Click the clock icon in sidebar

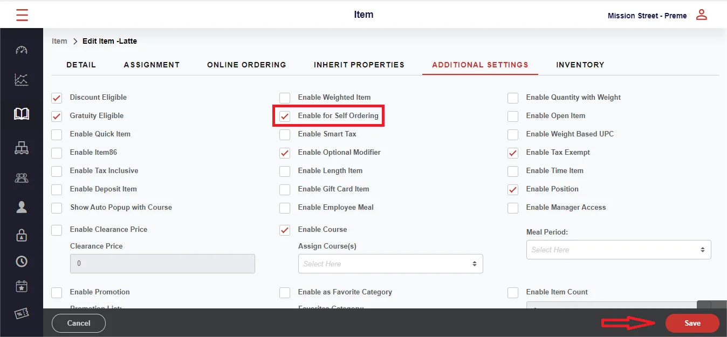pos(22,262)
